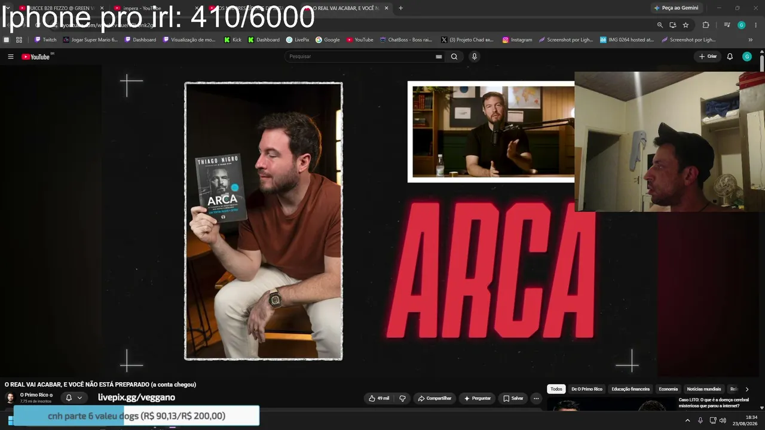Open Chrome zoom magnifier in address bar
Image resolution: width=765 pixels, height=430 pixels.
[660, 25]
